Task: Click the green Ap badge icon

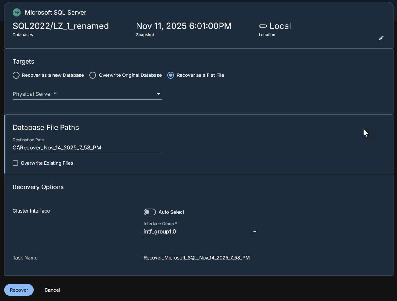Action: coord(17,12)
